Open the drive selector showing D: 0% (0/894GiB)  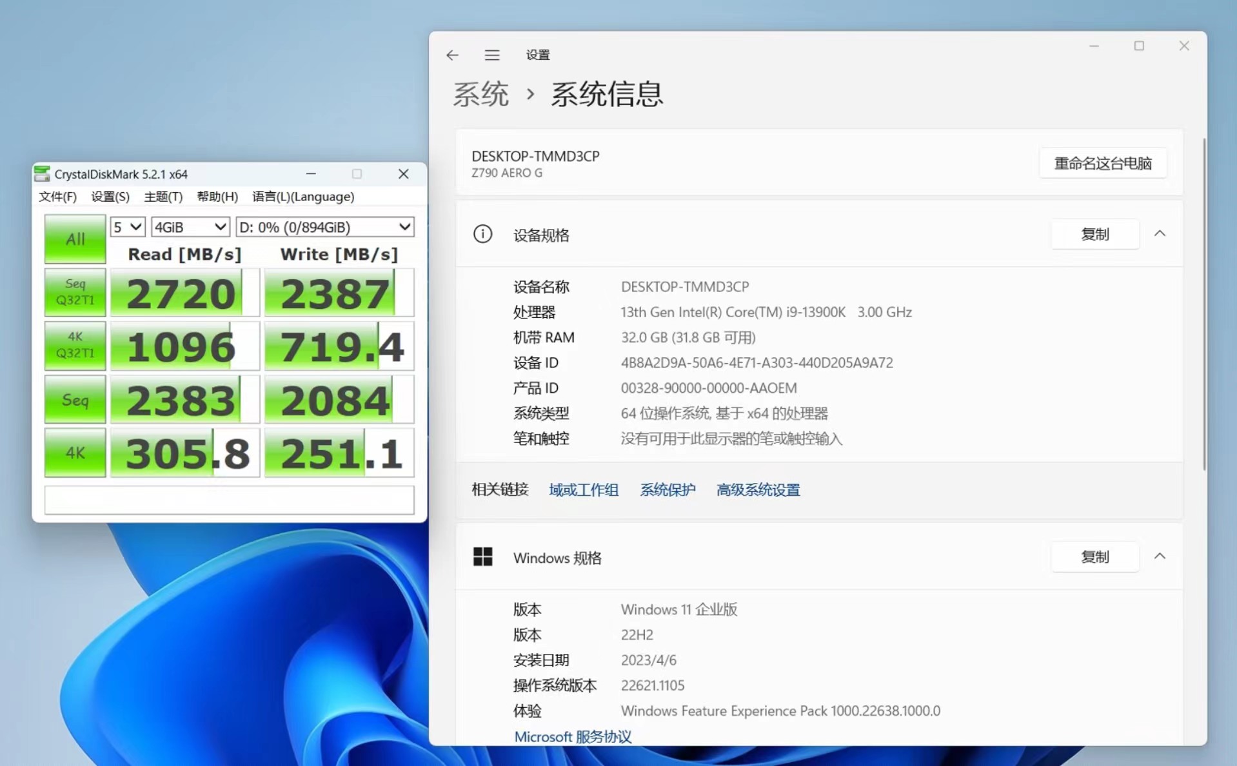coord(325,227)
